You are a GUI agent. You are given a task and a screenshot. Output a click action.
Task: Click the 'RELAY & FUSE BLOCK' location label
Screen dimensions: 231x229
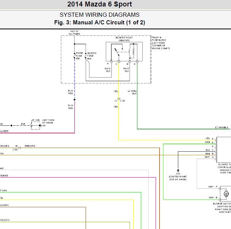[161, 43]
